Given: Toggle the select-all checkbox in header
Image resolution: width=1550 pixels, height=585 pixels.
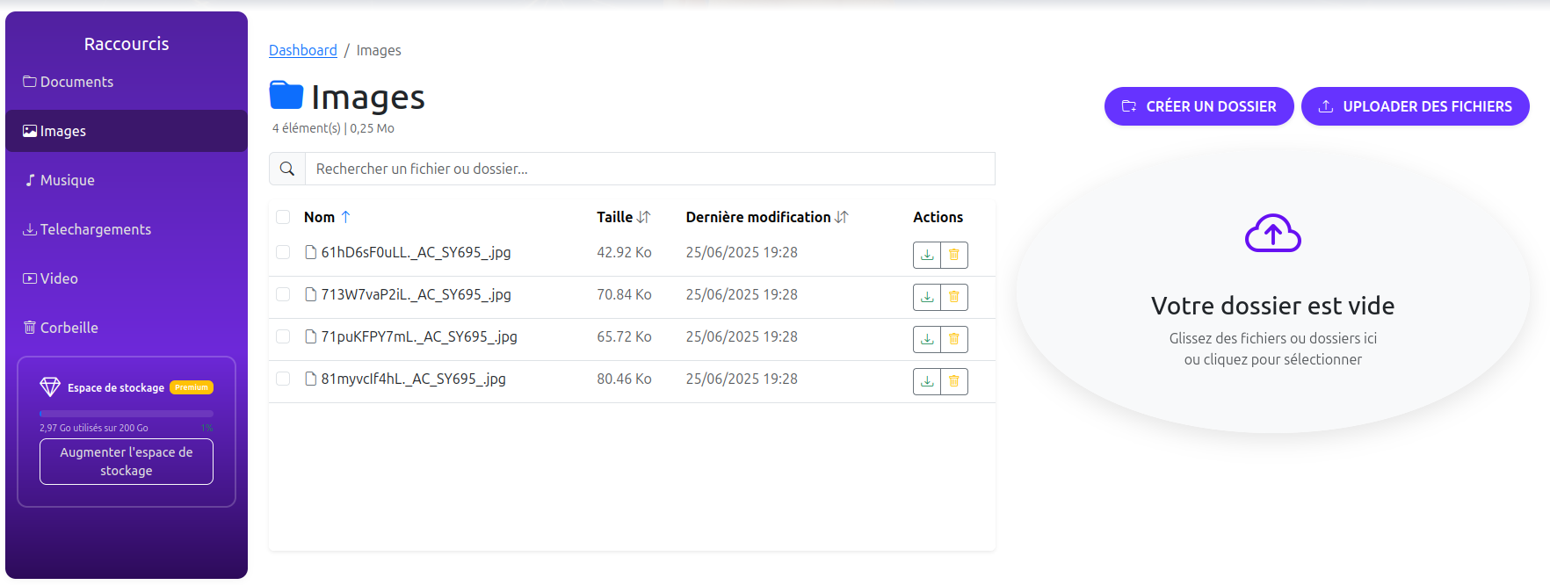Looking at the screenshot, I should pyautogui.click(x=283, y=217).
